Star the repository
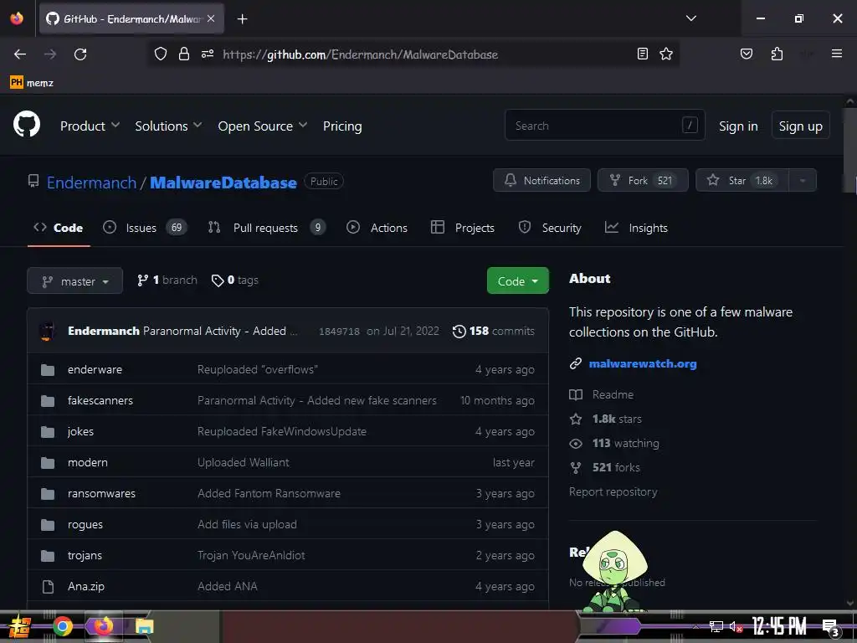The image size is (857, 643). [742, 181]
